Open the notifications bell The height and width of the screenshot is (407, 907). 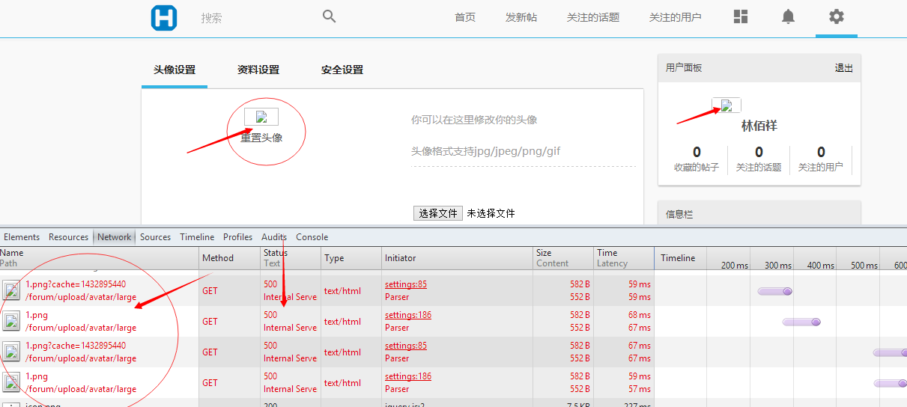point(788,16)
